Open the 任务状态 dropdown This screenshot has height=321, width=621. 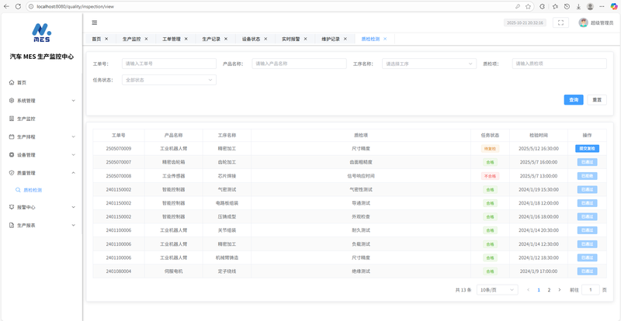[x=168, y=80]
